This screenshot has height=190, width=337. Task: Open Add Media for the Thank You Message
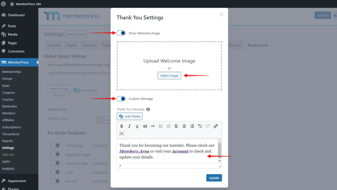click(129, 116)
